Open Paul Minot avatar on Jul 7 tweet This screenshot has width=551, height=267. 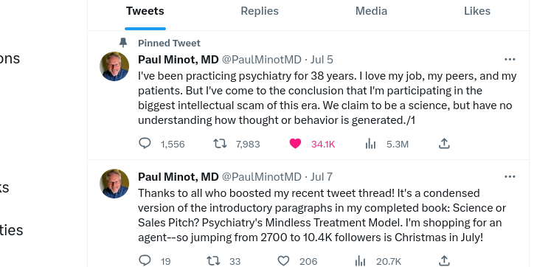pos(114,184)
